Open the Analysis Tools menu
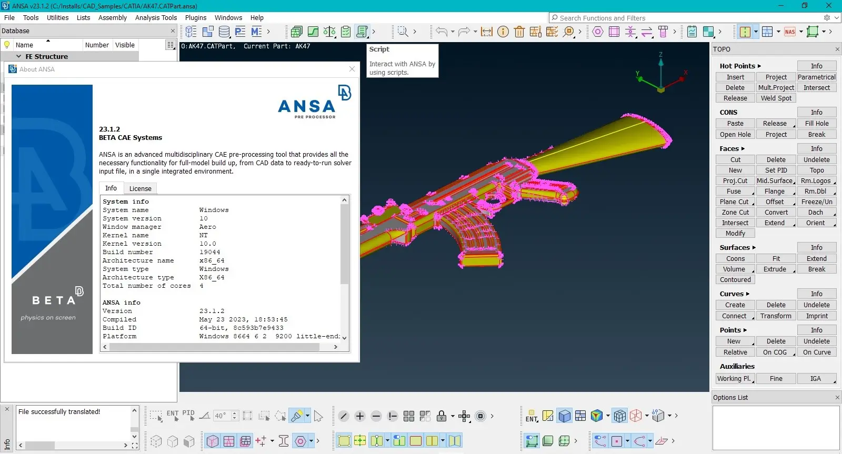The height and width of the screenshot is (454, 842). click(x=156, y=17)
